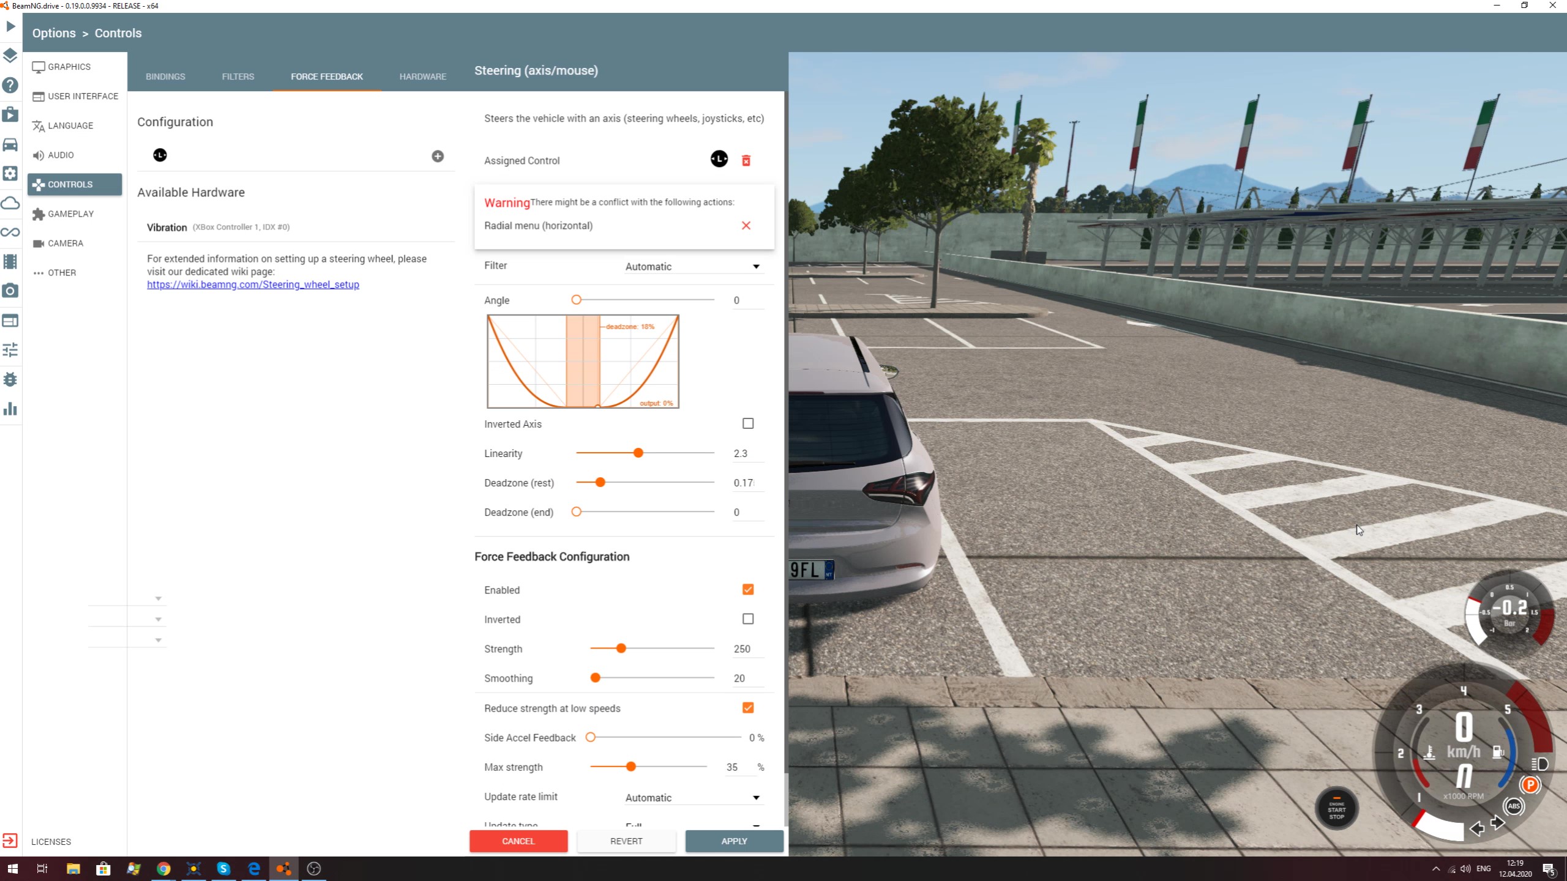The height and width of the screenshot is (881, 1567).
Task: Click the Linearity value field 2.3
Action: pos(748,453)
